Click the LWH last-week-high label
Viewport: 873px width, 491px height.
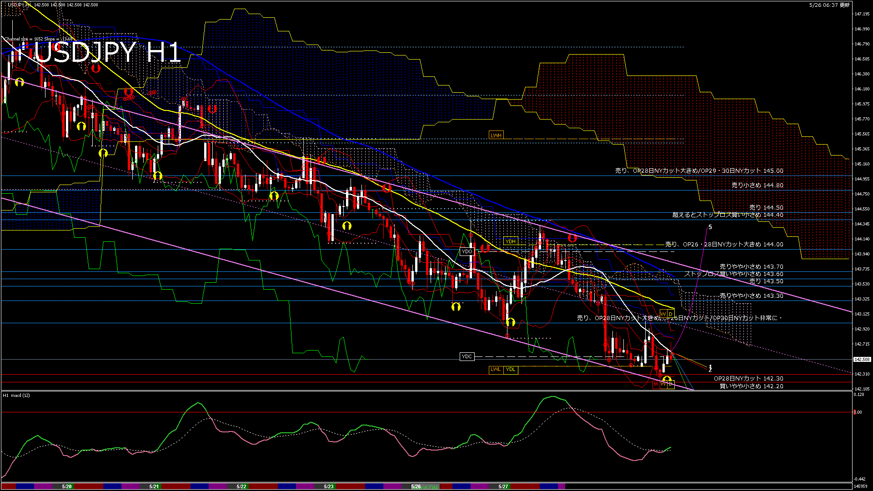[496, 135]
